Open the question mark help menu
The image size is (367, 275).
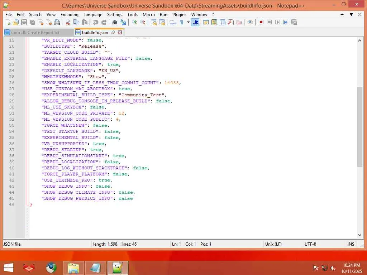[213, 14]
